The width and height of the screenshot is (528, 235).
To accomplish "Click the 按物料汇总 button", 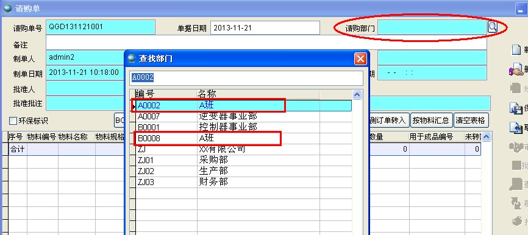I will [x=431, y=121].
